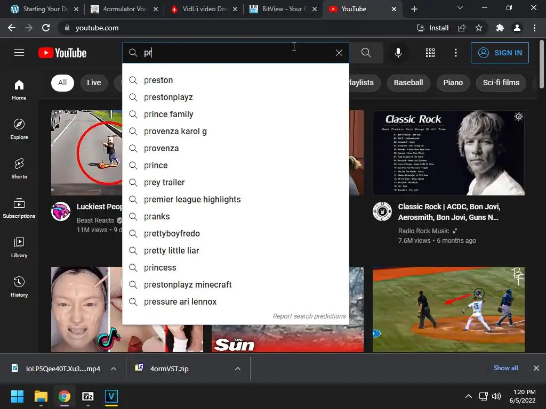Open Radio Rock Music channel link

coord(423,231)
